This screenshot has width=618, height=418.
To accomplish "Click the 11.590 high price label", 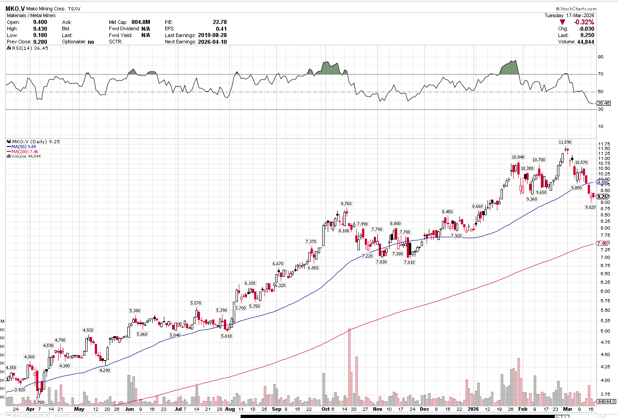I will click(x=565, y=142).
